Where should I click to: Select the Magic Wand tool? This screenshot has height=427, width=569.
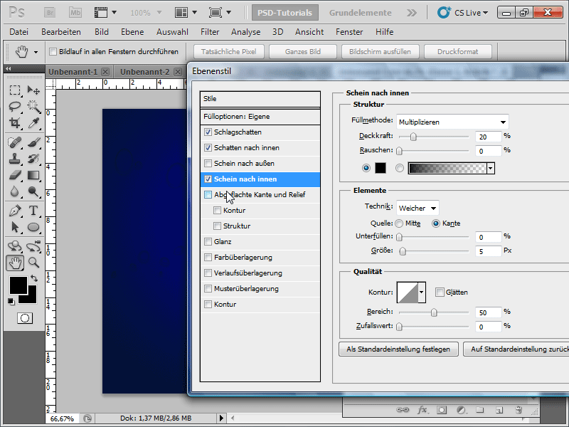(33, 106)
